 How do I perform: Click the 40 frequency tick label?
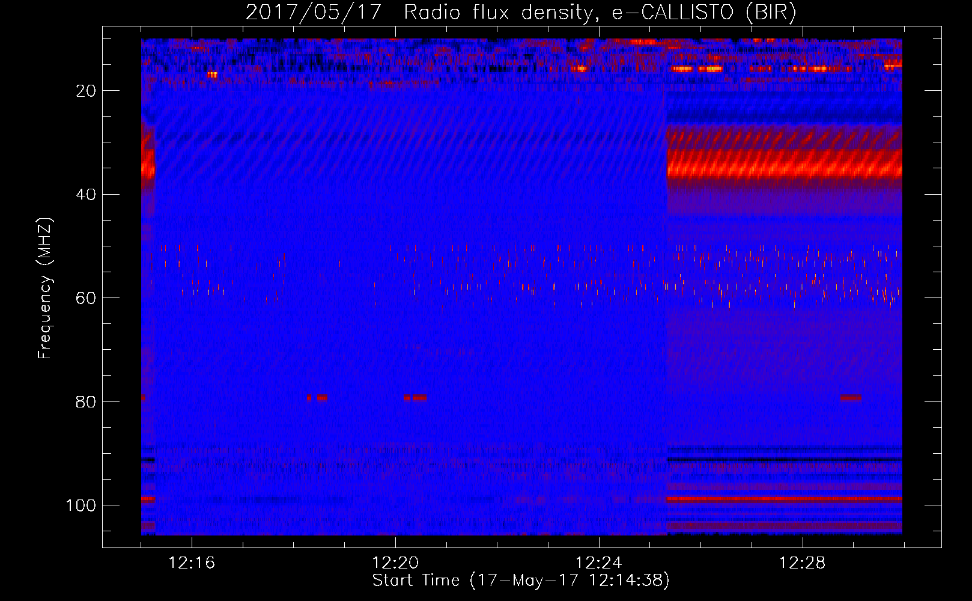(86, 195)
